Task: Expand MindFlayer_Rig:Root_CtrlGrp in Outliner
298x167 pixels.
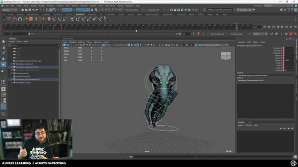Action: click(x=12, y=67)
